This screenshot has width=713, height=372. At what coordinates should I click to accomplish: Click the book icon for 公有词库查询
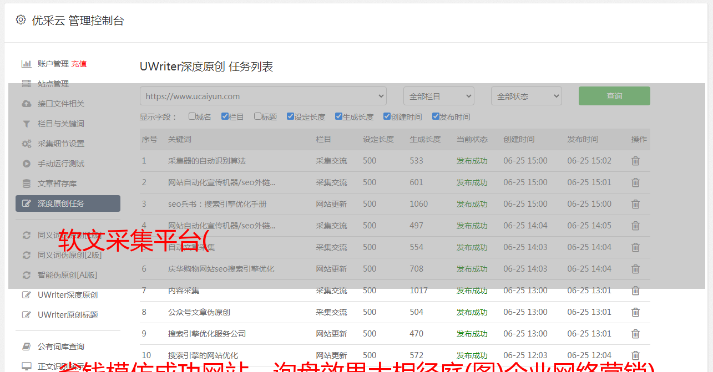point(26,346)
